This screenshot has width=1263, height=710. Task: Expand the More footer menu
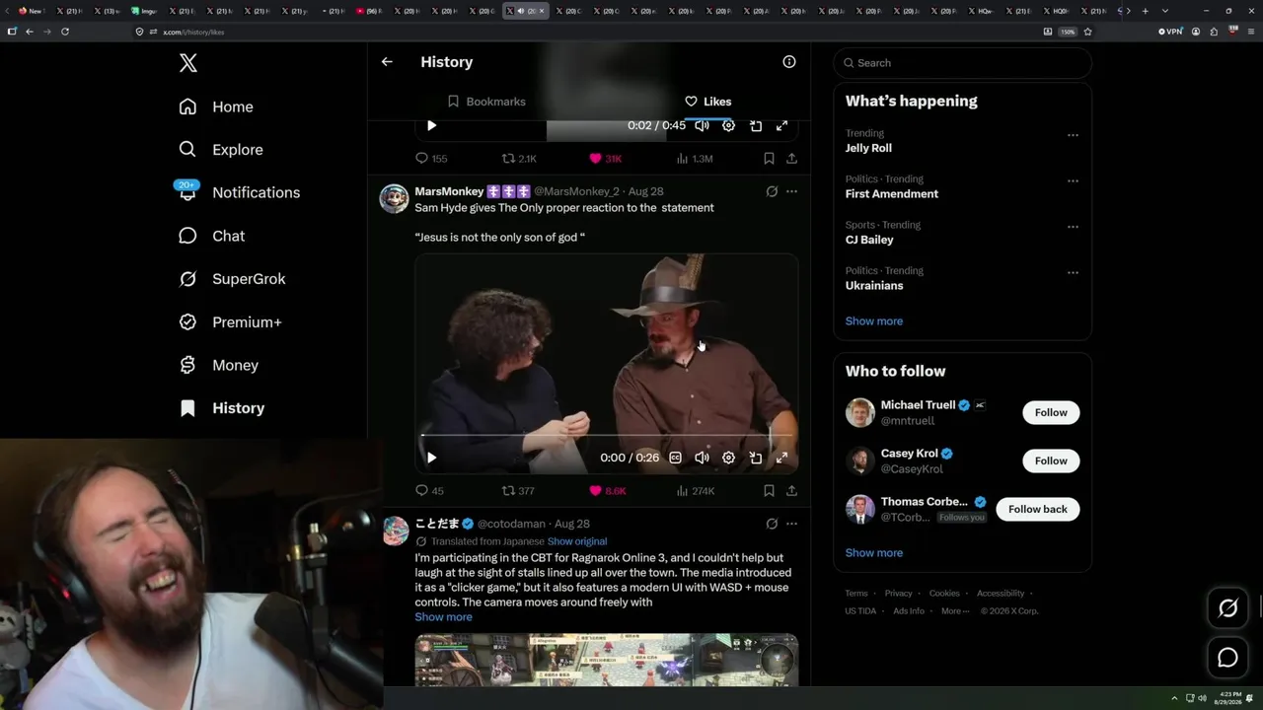pos(954,611)
